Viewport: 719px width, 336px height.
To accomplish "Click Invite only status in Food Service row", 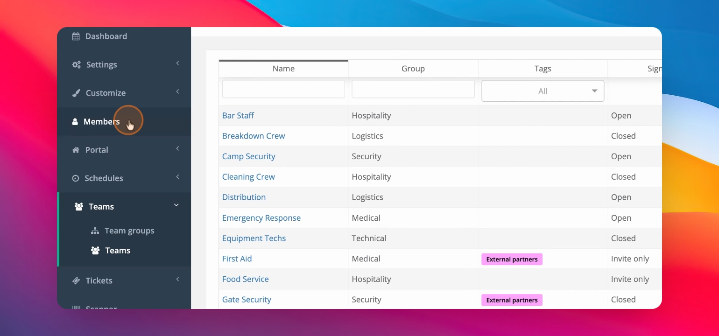I will tap(630, 279).
